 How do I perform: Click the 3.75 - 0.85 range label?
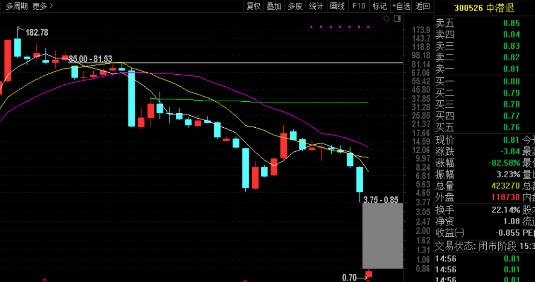[381, 200]
